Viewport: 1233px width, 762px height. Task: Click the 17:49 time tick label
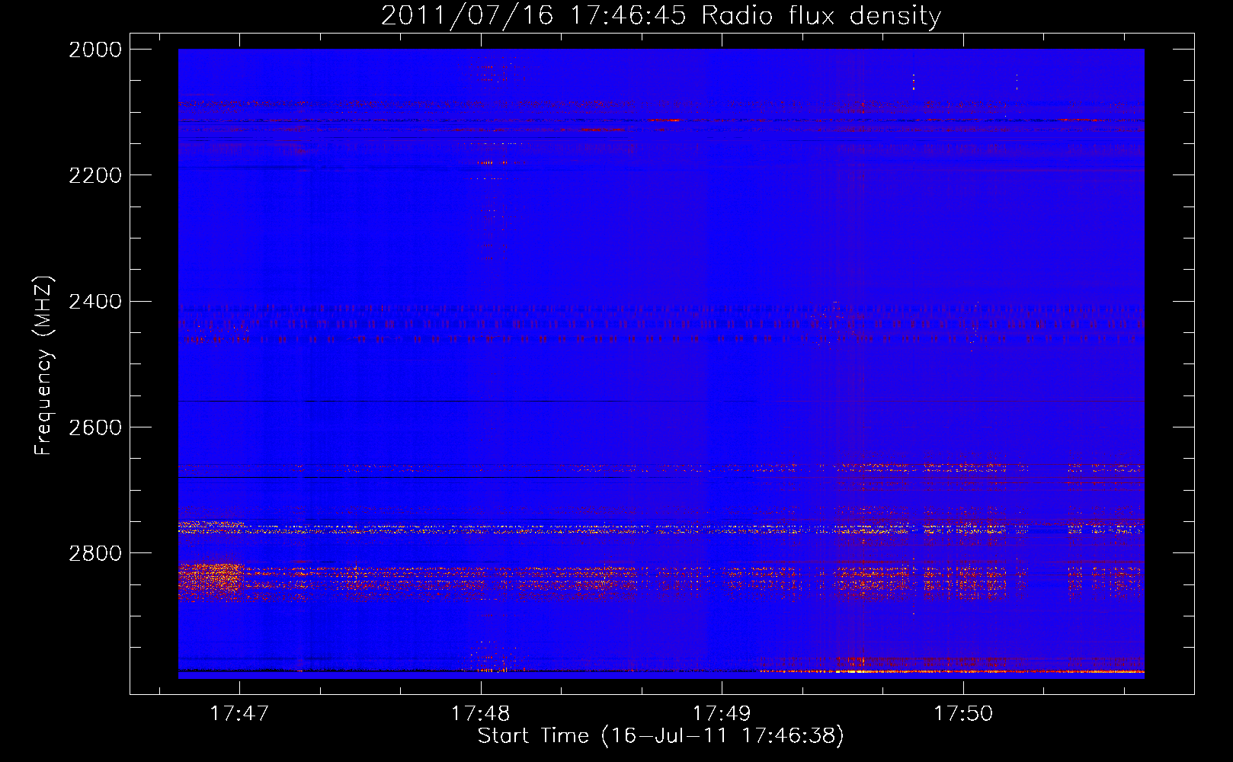click(721, 713)
